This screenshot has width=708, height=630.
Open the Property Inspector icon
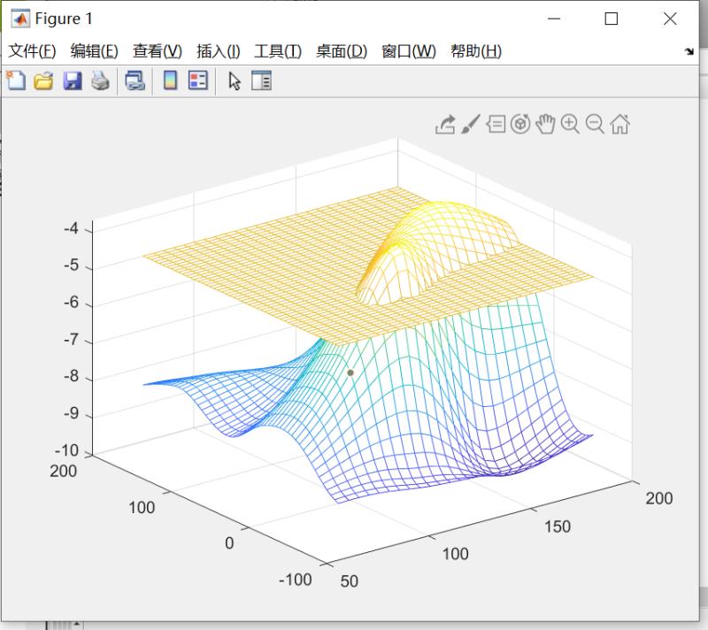[261, 81]
